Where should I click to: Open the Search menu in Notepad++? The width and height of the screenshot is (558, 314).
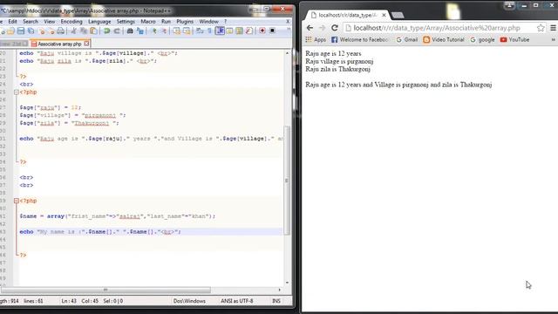31,21
